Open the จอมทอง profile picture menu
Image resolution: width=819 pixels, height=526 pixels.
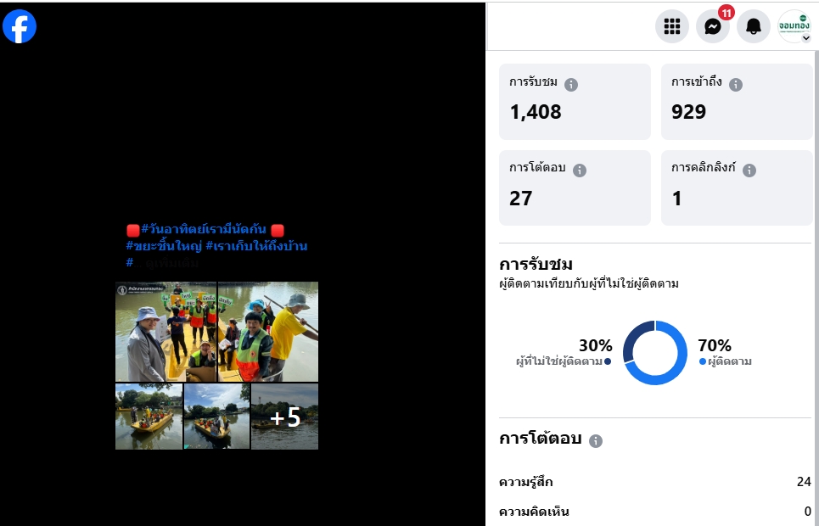coord(794,25)
